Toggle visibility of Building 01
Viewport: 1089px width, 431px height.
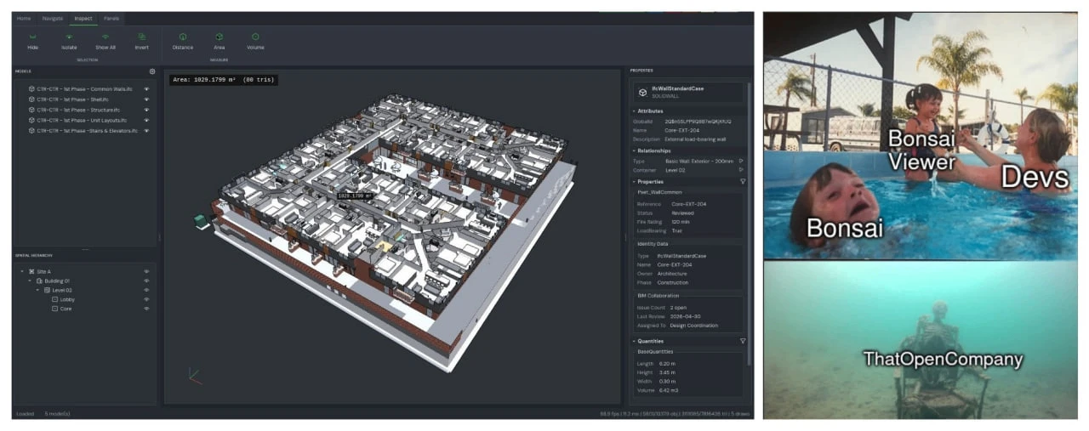[x=146, y=281]
